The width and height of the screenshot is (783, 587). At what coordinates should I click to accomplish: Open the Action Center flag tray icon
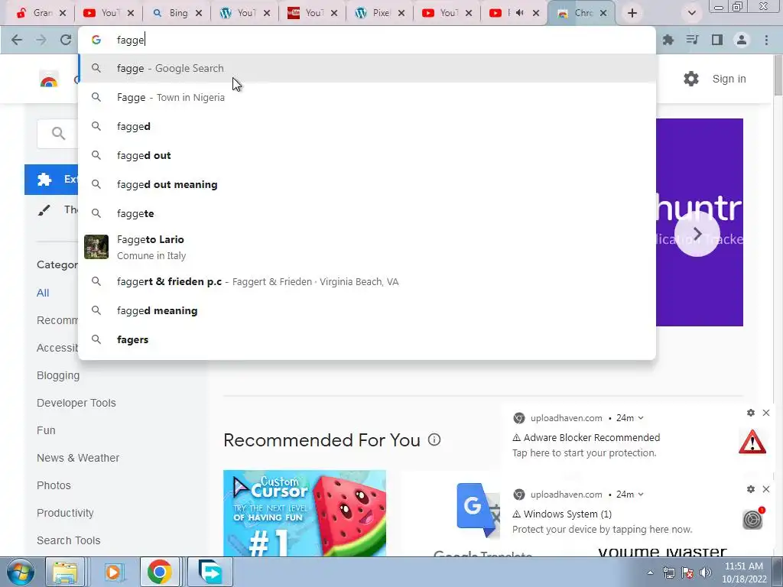coord(687,572)
